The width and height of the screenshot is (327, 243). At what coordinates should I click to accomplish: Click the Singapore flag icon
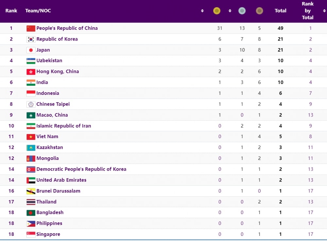31,234
